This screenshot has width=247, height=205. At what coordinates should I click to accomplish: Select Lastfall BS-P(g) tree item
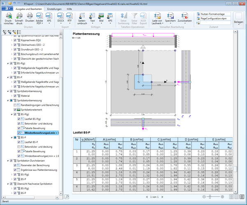point(33,119)
